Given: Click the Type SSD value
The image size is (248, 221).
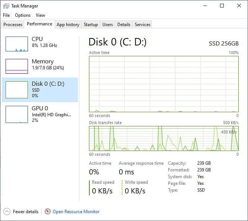Looking at the screenshot, I should (201, 190).
